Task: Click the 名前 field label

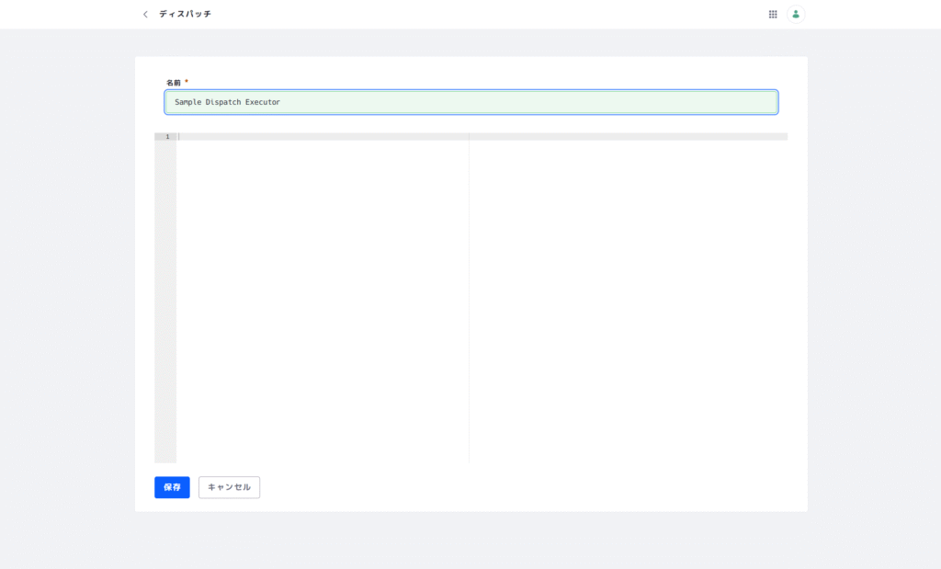Action: (173, 83)
